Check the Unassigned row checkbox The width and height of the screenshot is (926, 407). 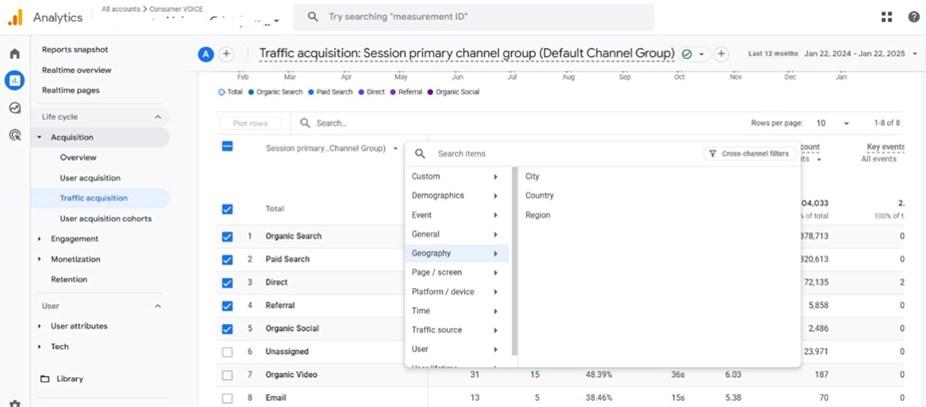pos(228,352)
